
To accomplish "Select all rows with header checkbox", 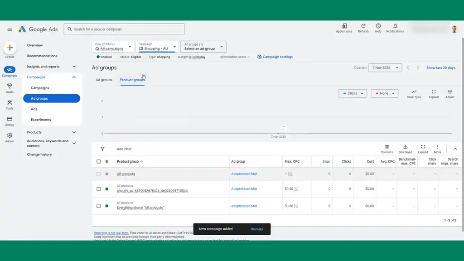I will pos(99,161).
